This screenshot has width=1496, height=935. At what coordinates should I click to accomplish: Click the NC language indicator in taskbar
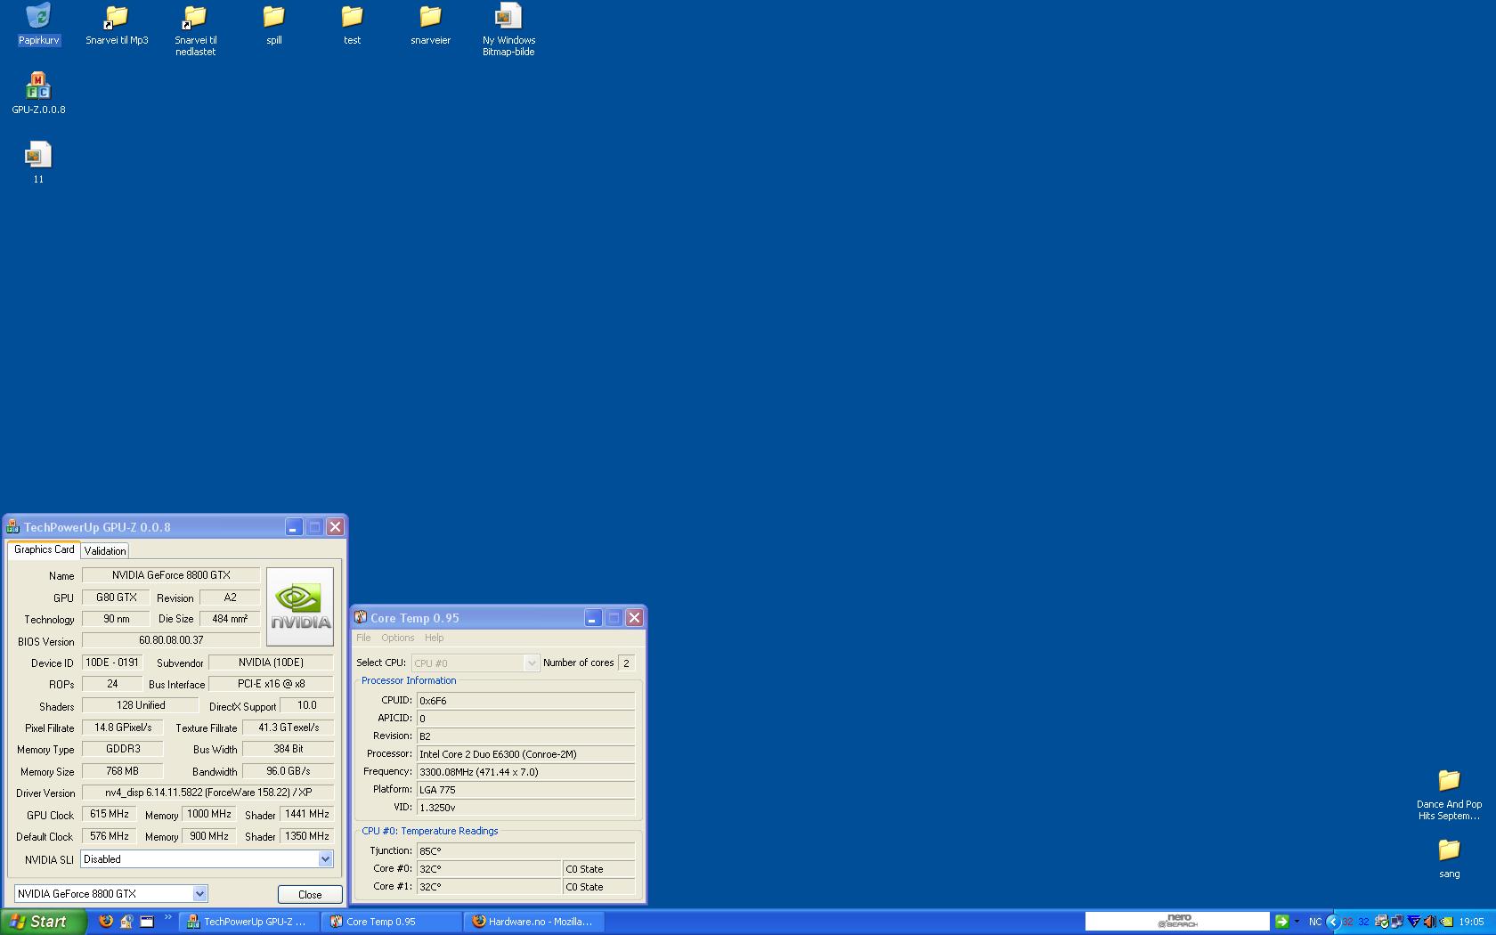point(1315,922)
